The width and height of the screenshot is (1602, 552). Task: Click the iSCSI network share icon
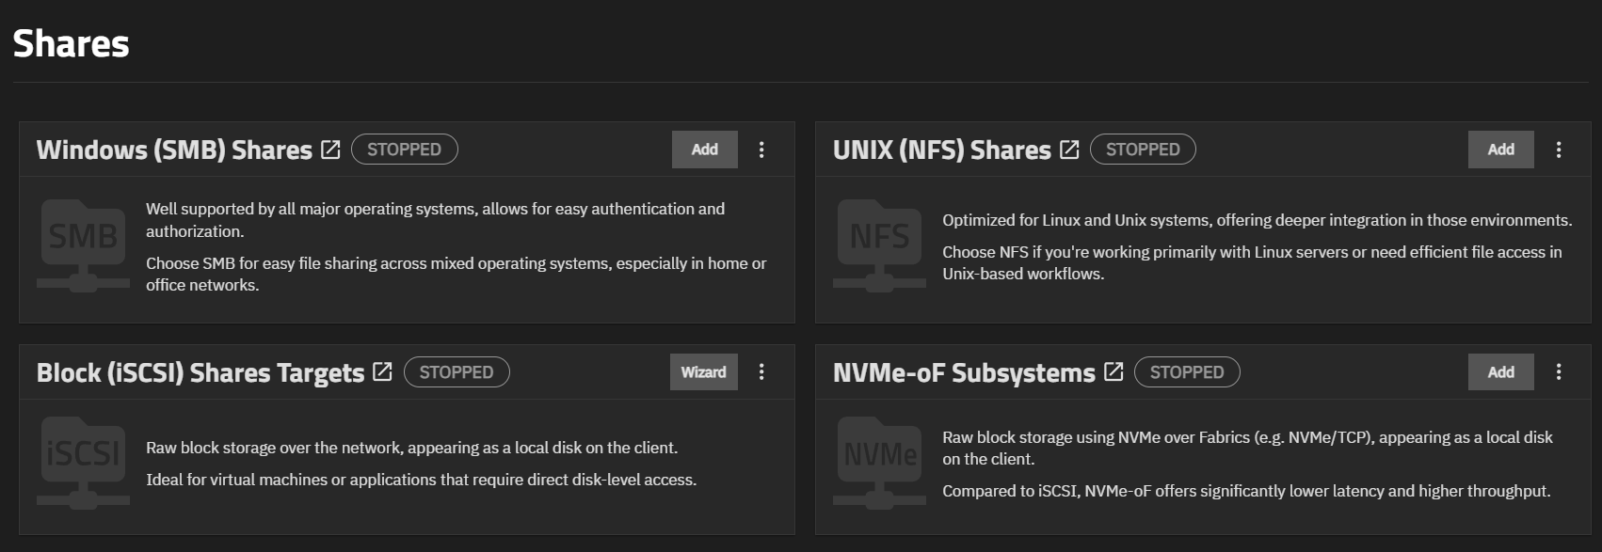point(83,462)
